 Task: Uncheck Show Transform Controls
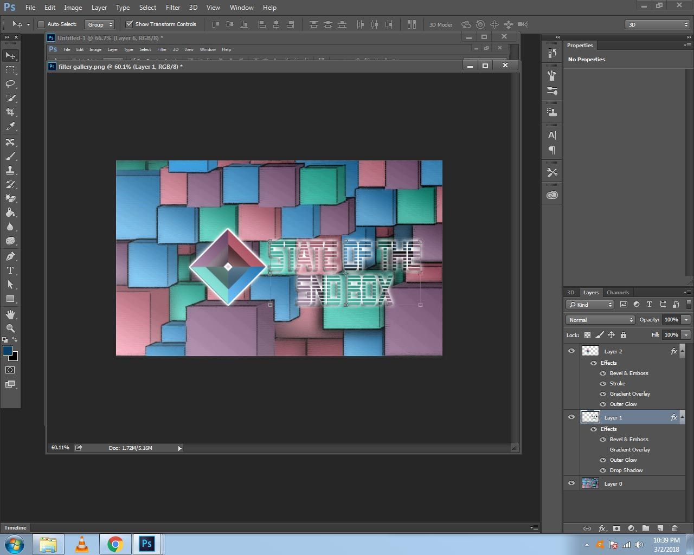(129, 24)
